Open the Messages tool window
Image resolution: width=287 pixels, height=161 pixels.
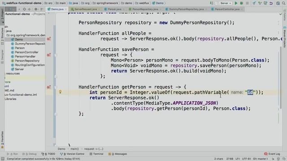click(117, 154)
